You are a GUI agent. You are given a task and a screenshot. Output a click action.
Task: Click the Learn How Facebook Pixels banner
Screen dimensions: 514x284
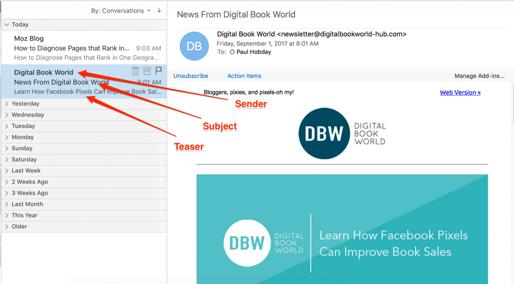tap(342, 229)
